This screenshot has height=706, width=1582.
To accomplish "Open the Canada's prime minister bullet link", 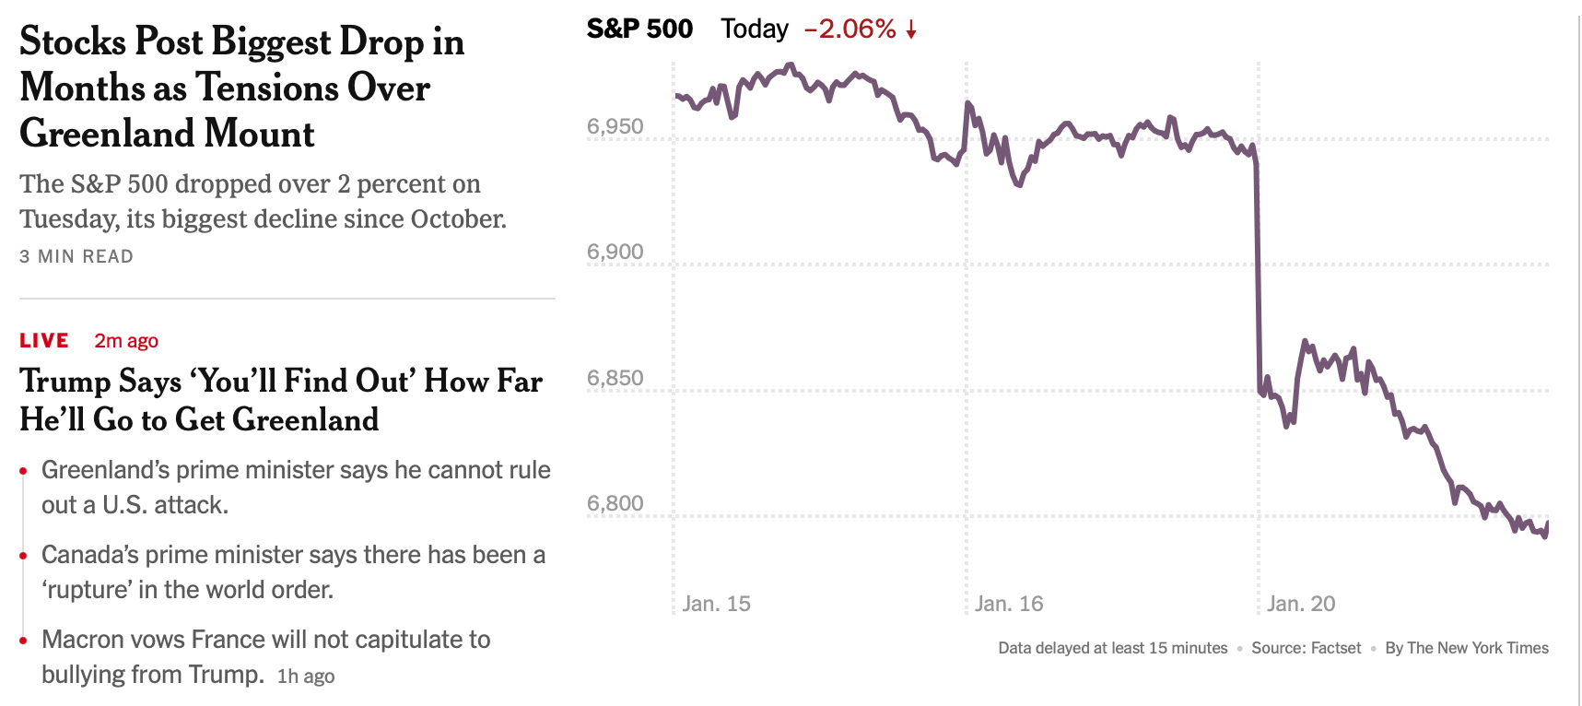I will (x=293, y=571).
